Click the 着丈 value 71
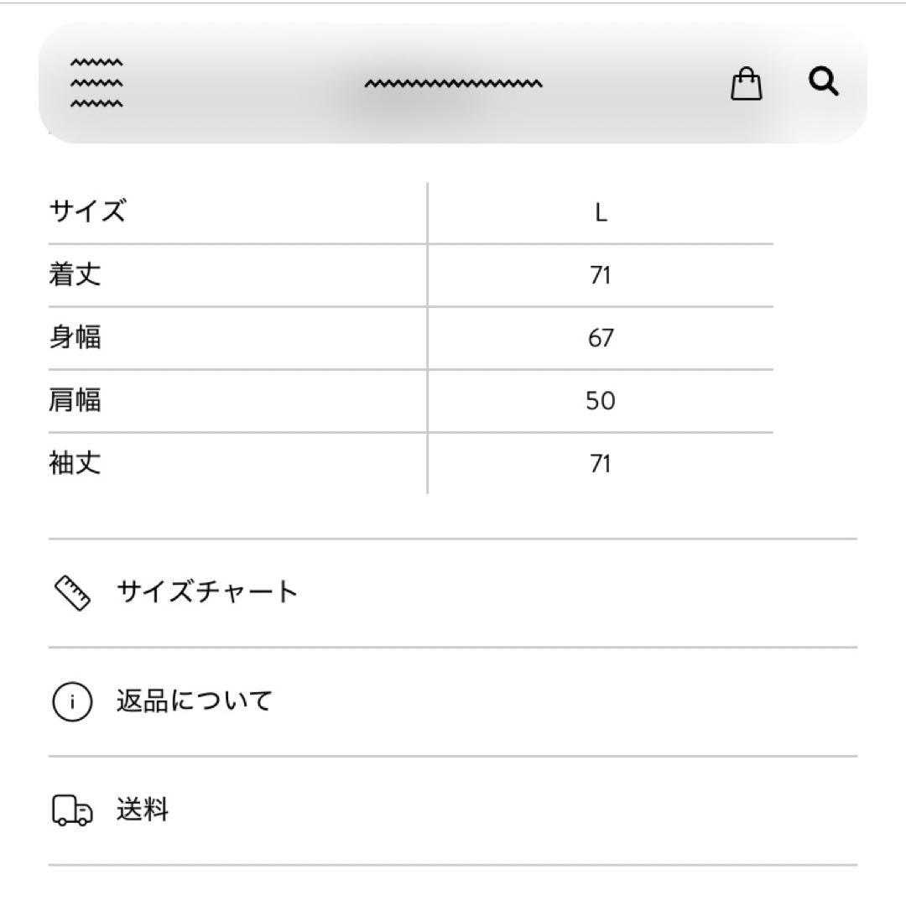 (600, 276)
